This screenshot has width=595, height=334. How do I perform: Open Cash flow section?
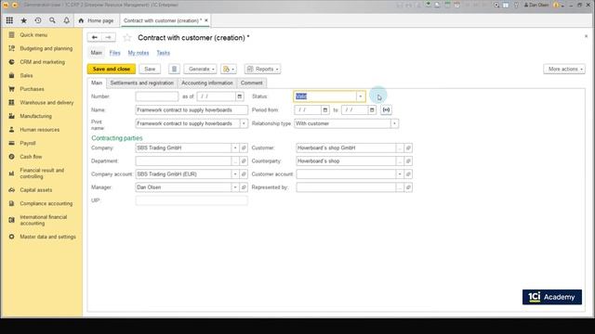pos(31,157)
